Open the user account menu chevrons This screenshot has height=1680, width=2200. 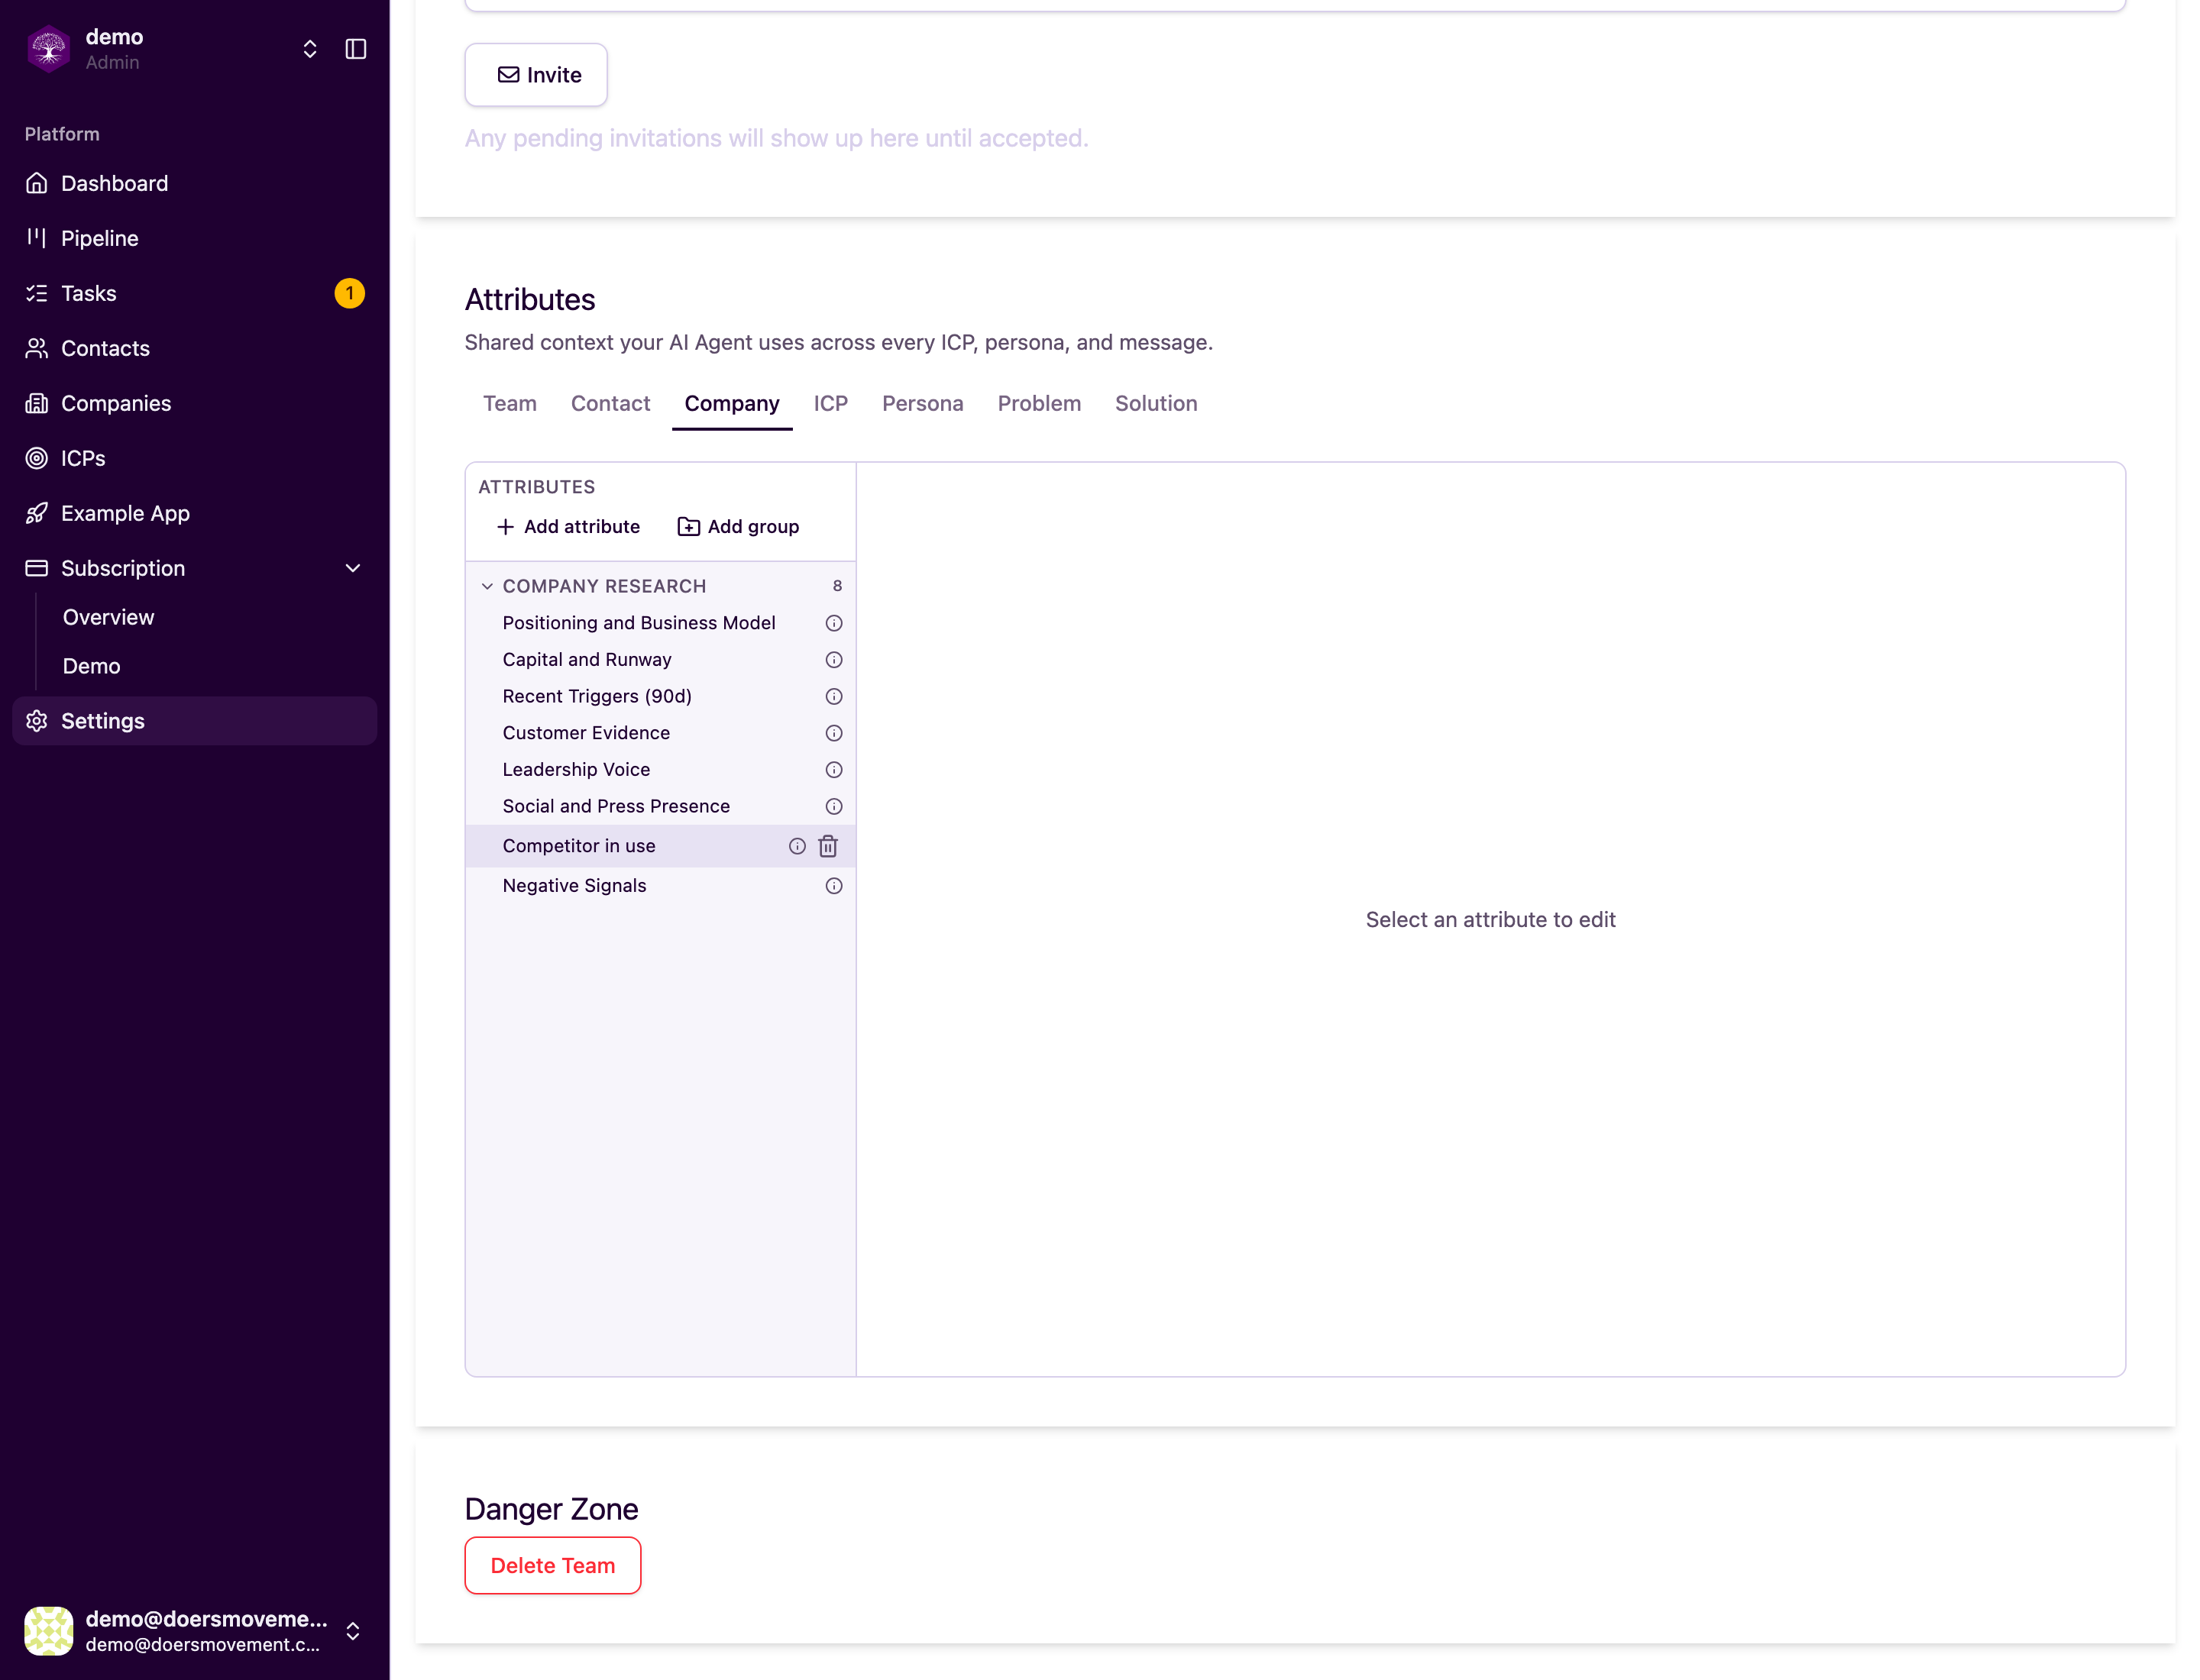coord(353,1631)
